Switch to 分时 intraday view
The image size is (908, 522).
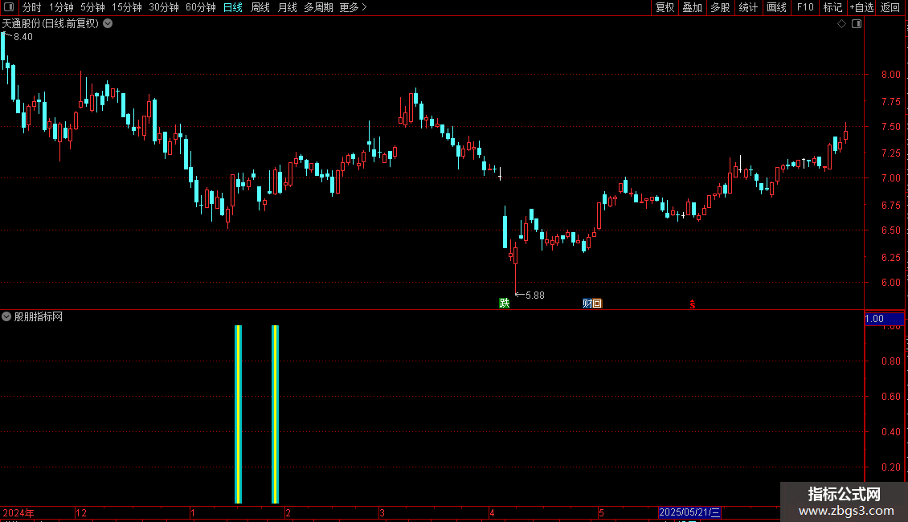pyautogui.click(x=32, y=7)
